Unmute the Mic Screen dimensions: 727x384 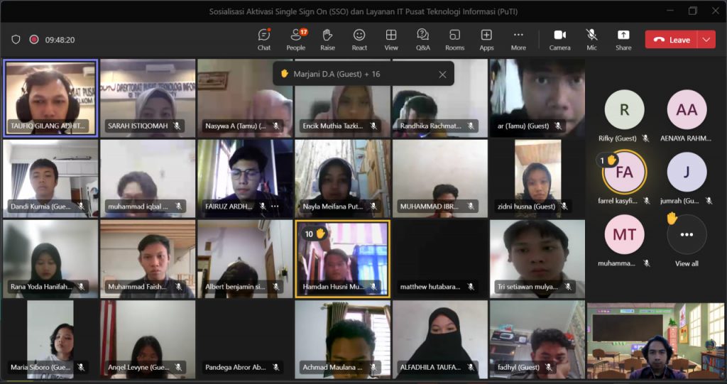591,39
